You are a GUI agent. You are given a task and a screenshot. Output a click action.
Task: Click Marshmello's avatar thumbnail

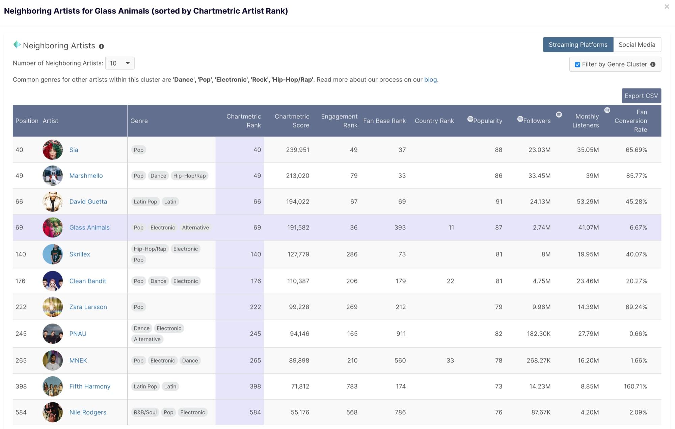pos(53,176)
